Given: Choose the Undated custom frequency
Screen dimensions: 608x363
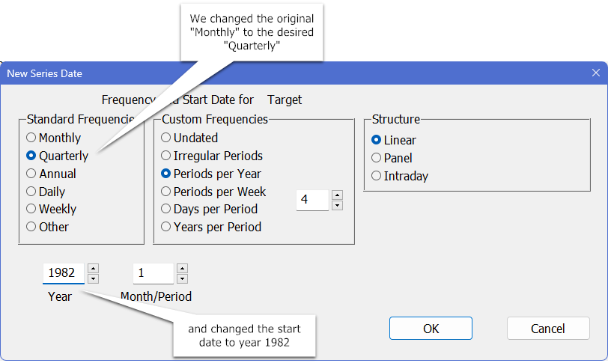Looking at the screenshot, I should 166,138.
